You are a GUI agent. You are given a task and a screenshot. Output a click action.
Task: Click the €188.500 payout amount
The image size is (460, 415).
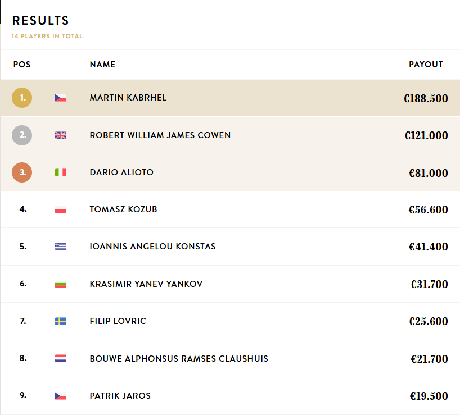point(426,99)
